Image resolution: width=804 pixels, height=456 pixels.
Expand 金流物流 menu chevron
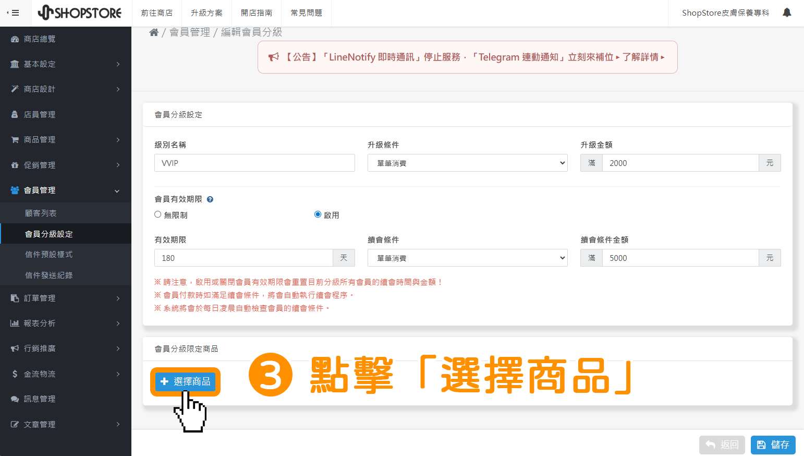118,374
